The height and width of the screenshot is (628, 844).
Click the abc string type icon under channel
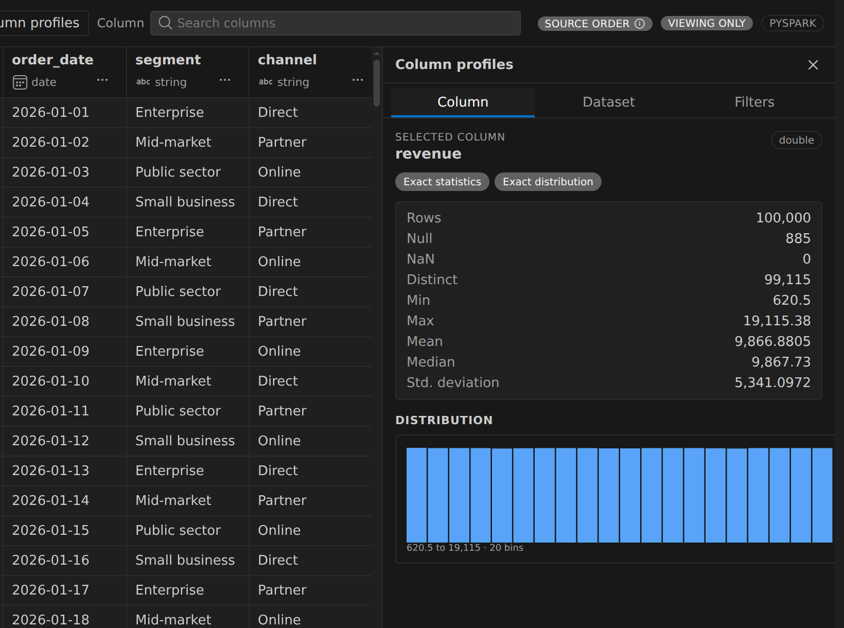point(266,82)
